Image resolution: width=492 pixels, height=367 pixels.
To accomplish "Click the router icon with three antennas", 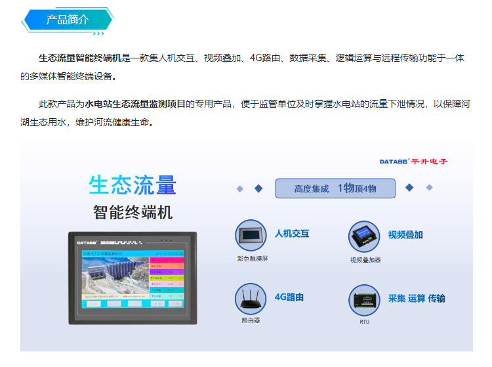I will click(252, 299).
